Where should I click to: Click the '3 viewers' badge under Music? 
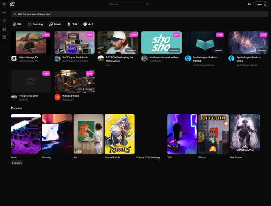(17, 163)
